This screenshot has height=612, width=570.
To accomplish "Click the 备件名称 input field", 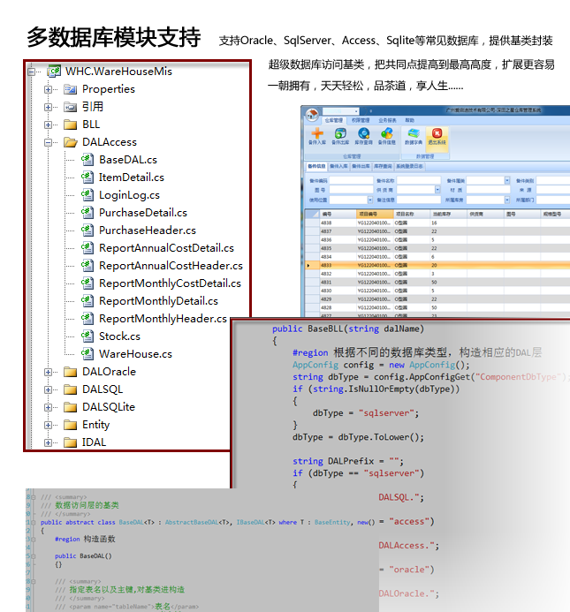I will point(419,180).
